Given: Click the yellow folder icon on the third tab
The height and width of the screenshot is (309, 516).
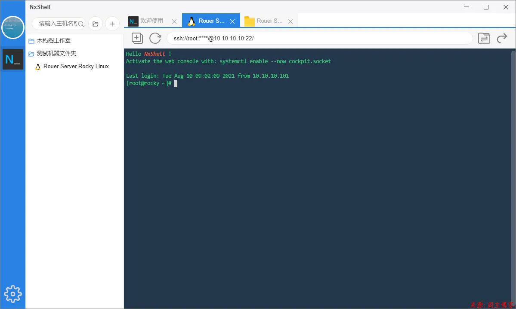Looking at the screenshot, I should 250,21.
